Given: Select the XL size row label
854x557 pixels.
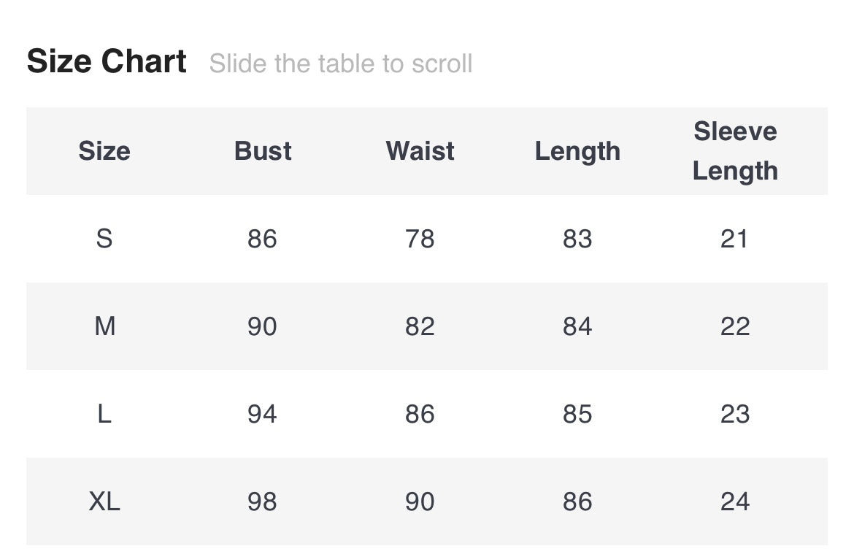Looking at the screenshot, I should point(104,502).
